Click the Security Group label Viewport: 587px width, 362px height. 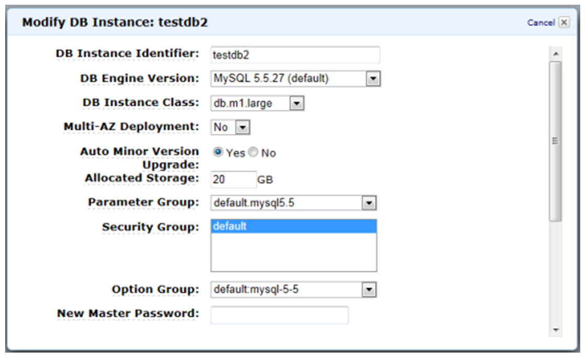coord(151,227)
